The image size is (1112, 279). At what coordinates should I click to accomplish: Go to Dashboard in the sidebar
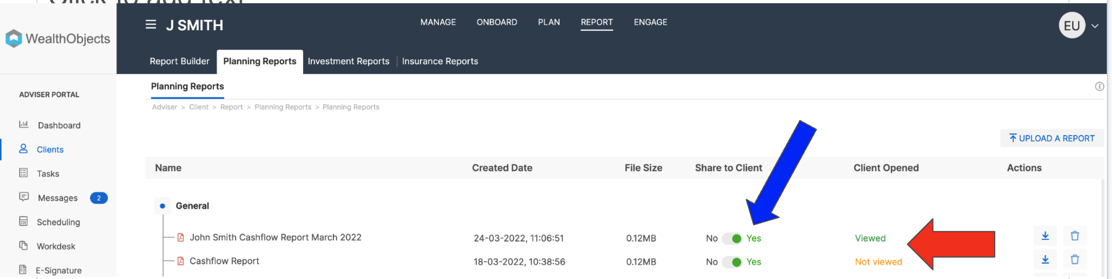[x=59, y=126]
